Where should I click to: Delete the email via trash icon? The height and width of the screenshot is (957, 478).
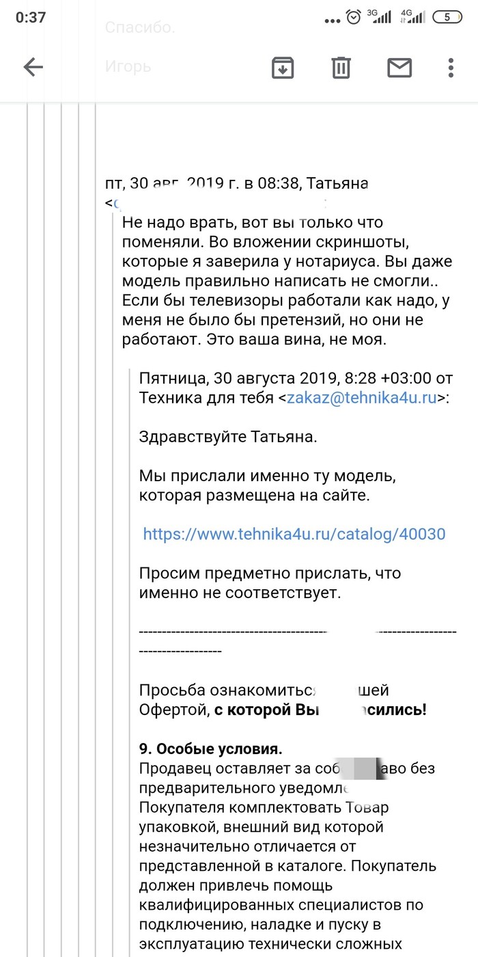pos(341,67)
